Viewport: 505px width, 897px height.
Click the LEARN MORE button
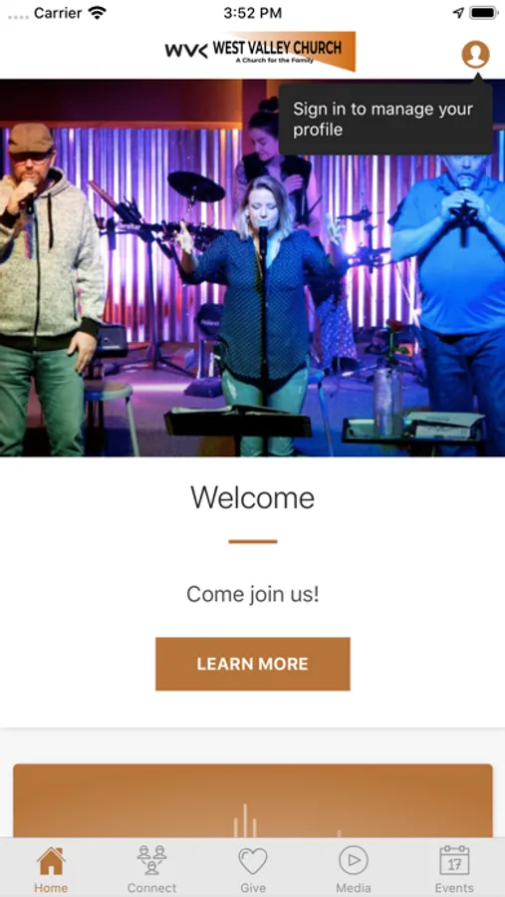[253, 664]
